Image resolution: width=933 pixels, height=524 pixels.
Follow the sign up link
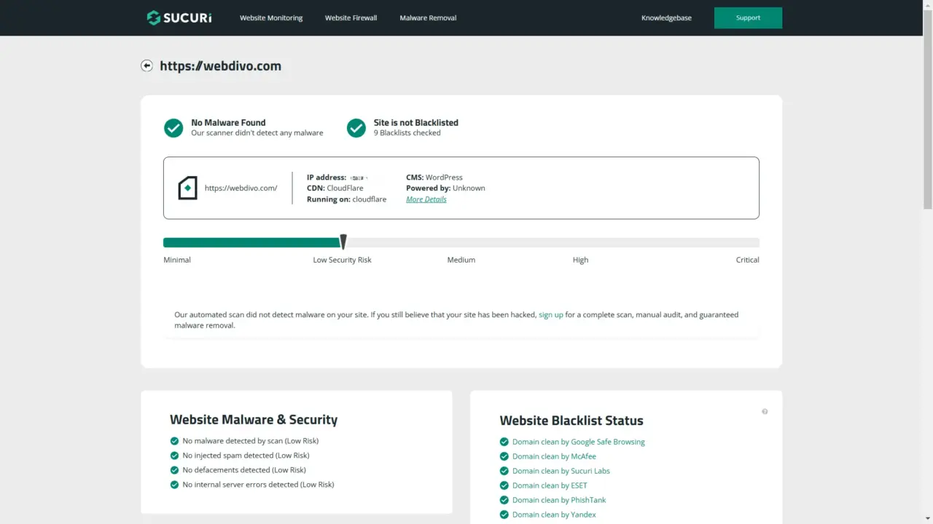pyautogui.click(x=550, y=315)
